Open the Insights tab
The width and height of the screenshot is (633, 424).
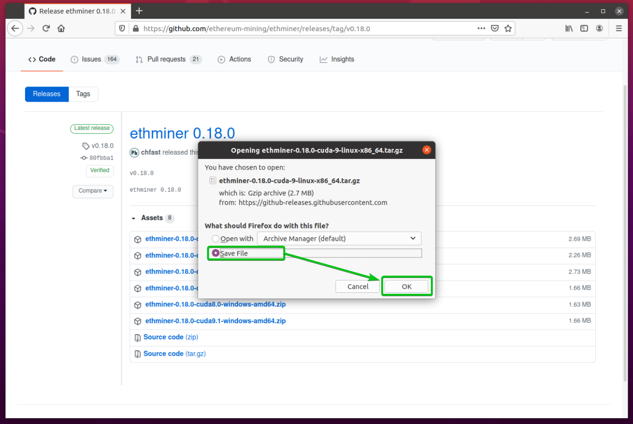[337, 59]
